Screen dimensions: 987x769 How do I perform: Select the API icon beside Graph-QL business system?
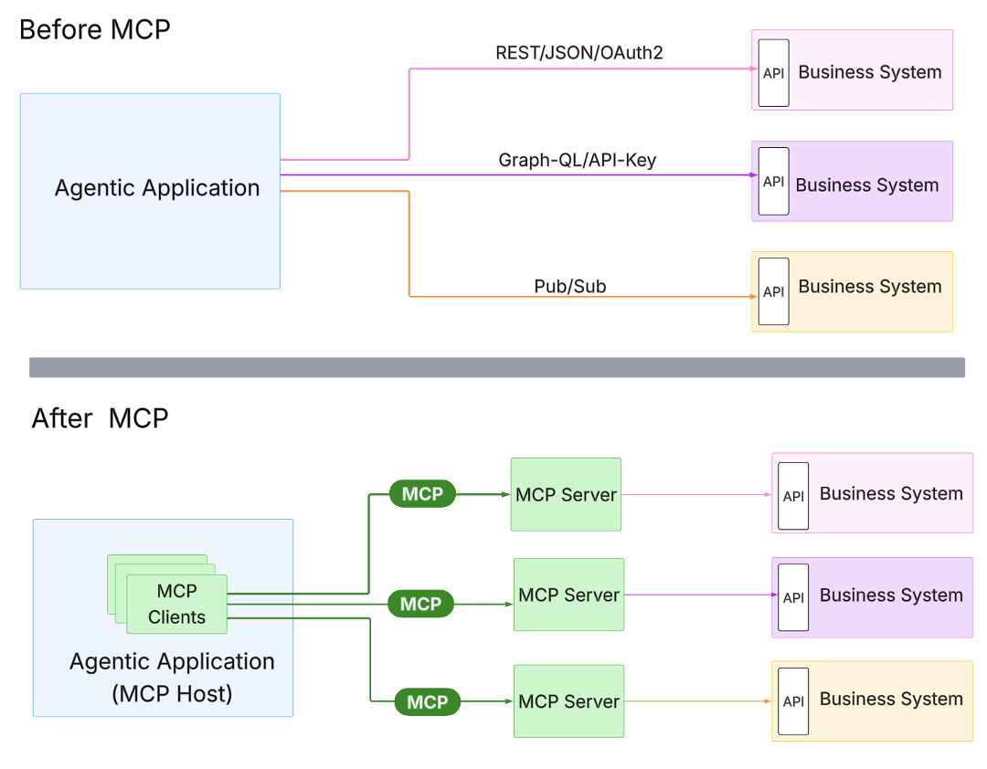coord(773,181)
